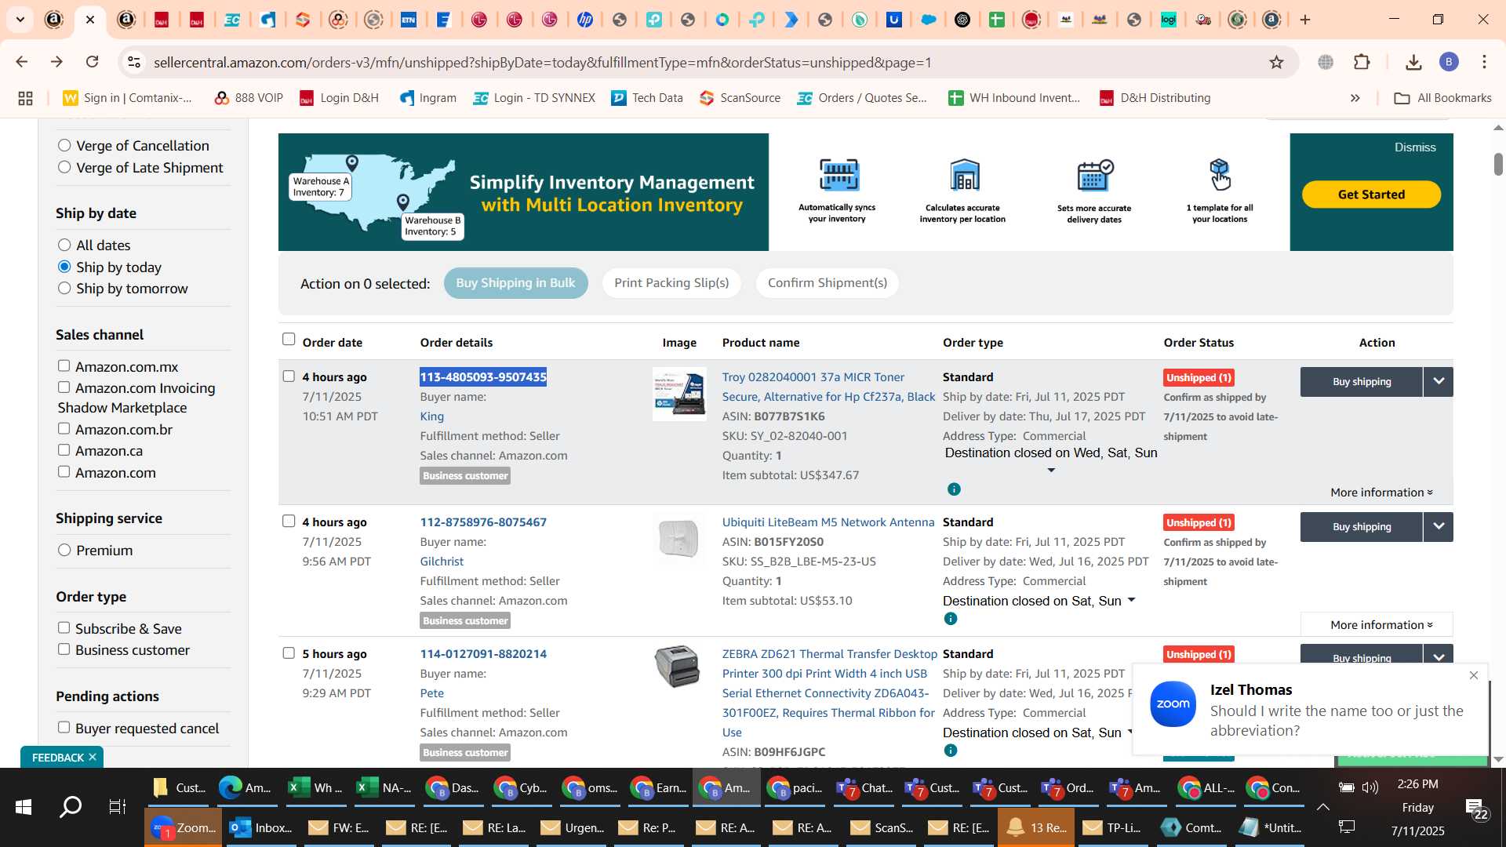Open Tech Data bookmark
The image size is (1506, 847).
point(647,98)
